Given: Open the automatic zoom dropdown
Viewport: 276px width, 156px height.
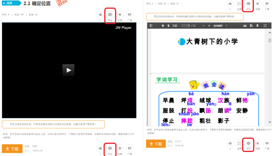Looking at the screenshot, I should coord(220,26).
